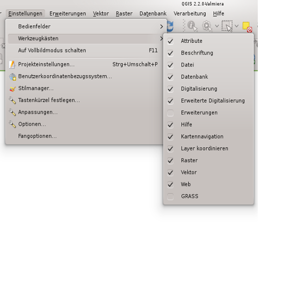Disable Erweiterte Digitalisierung toolbar
The image size is (298, 293).
170,101
